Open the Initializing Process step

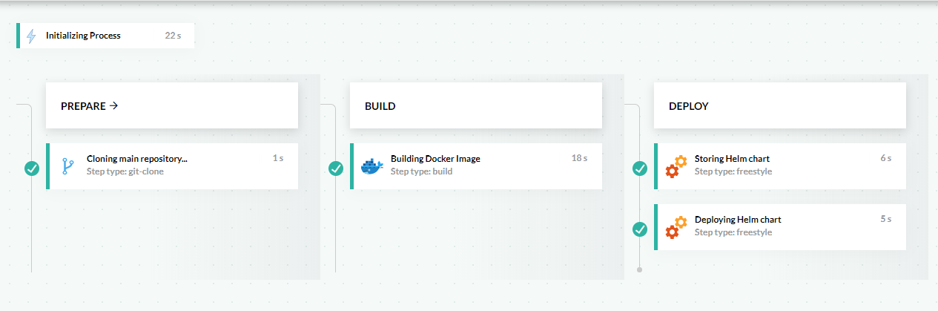[x=105, y=36]
